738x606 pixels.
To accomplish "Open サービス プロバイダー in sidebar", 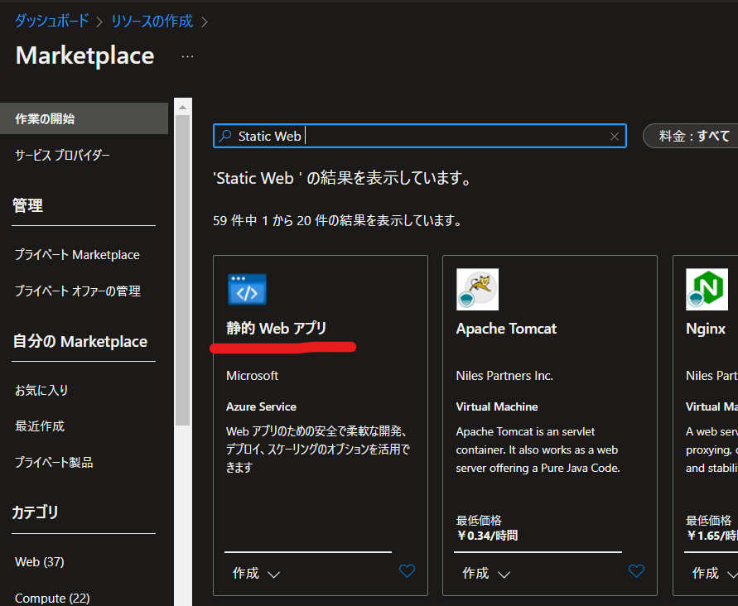I will [62, 155].
